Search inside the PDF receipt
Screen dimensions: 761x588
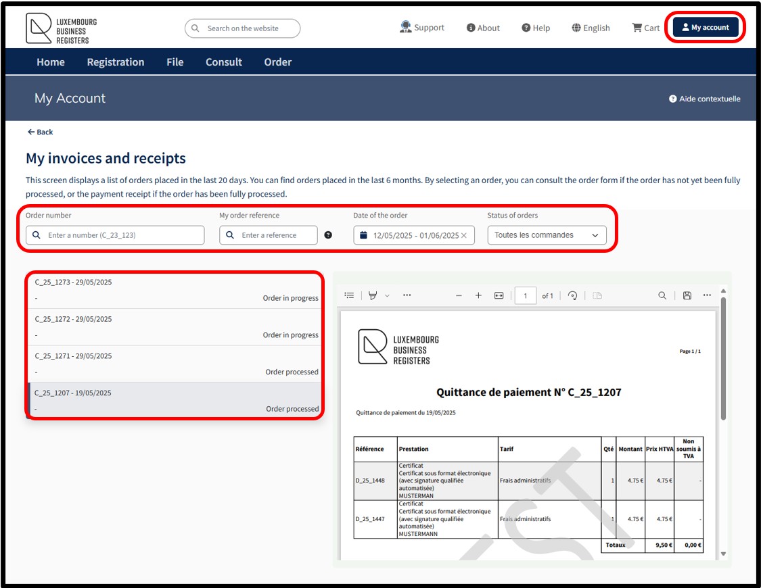click(662, 295)
